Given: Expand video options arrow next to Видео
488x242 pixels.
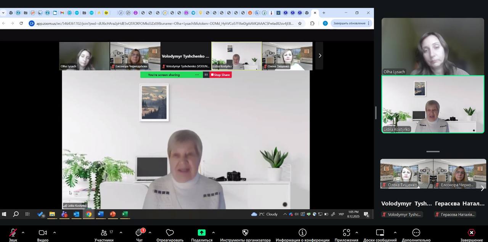Looking at the screenshot, I should click(55, 232).
